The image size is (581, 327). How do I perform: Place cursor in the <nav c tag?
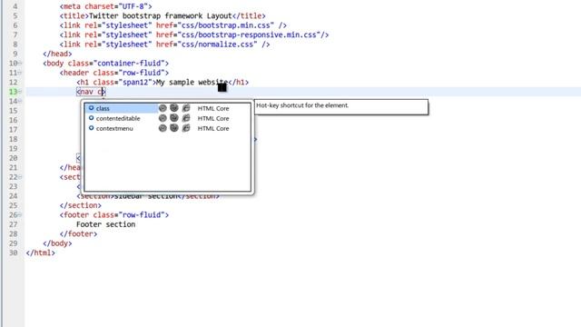pyautogui.click(x=91, y=92)
